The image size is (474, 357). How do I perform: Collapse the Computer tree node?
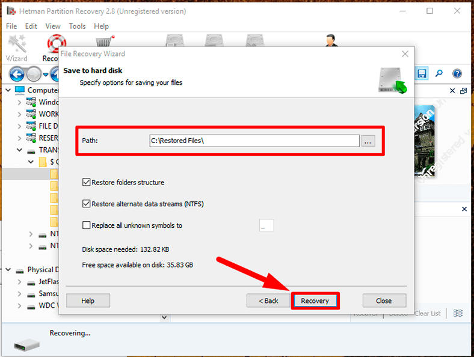8,90
